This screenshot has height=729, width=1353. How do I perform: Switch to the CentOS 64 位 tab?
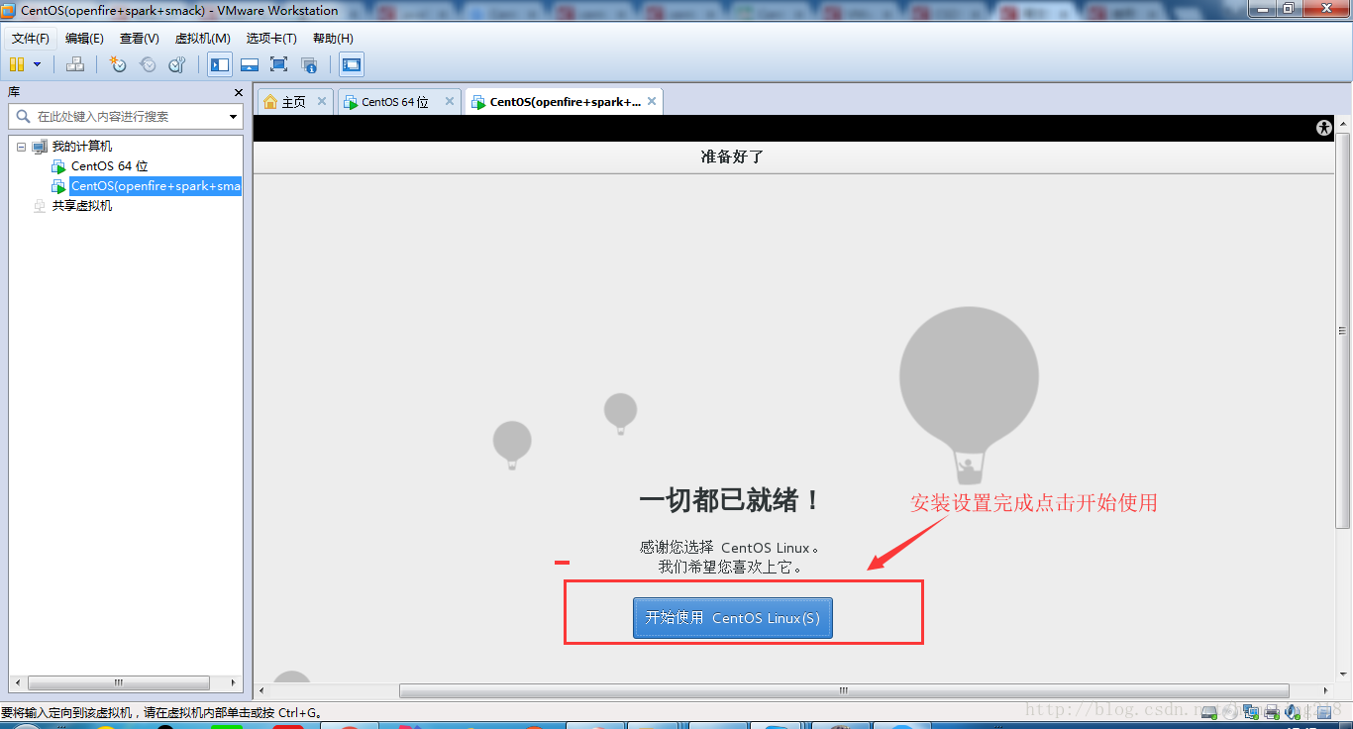(x=398, y=102)
